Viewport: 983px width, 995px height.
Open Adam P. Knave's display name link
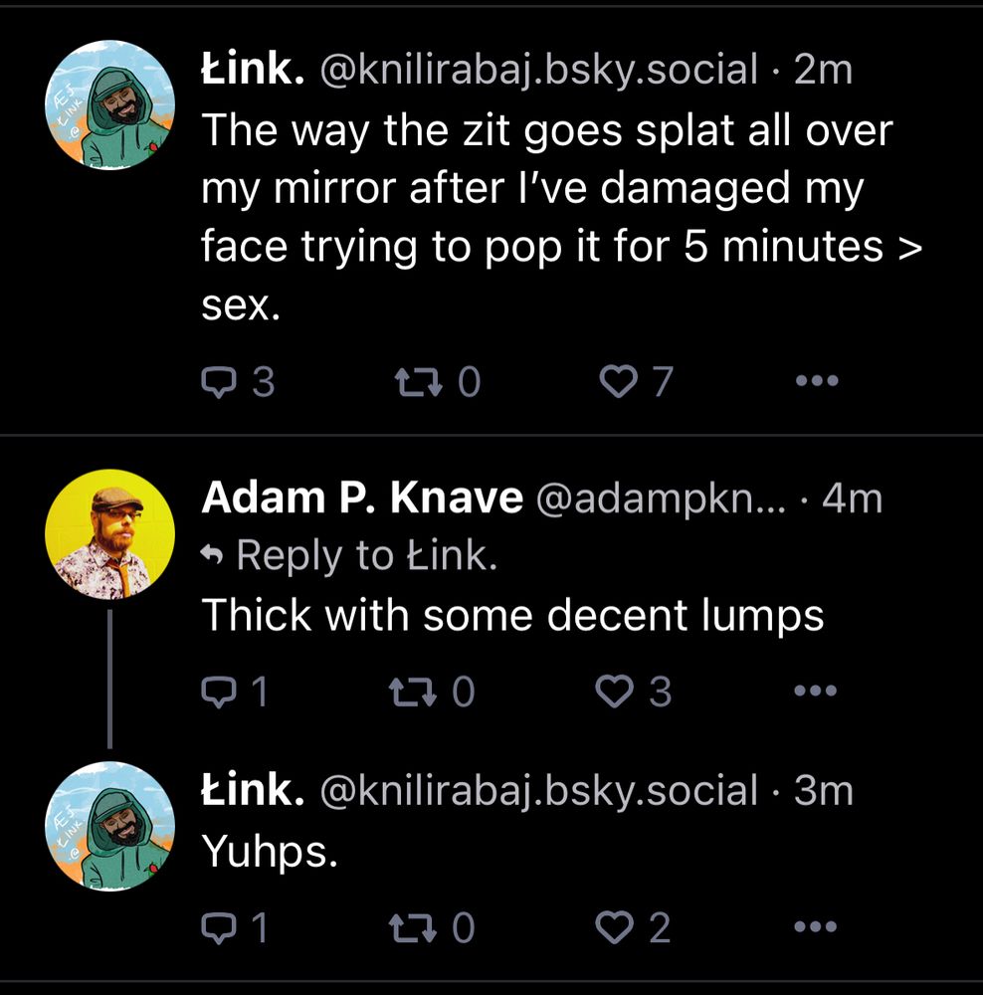coord(361,498)
